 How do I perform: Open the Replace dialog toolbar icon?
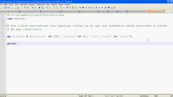click(x=42, y=8)
